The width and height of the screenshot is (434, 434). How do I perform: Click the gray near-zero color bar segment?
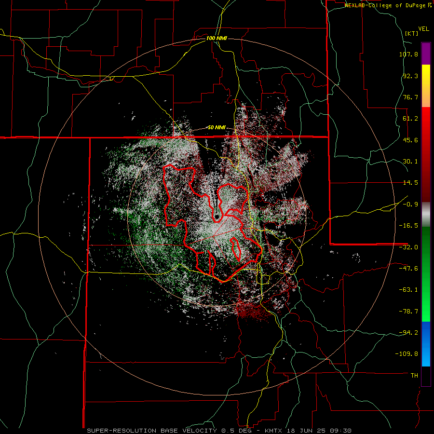pos(426,215)
